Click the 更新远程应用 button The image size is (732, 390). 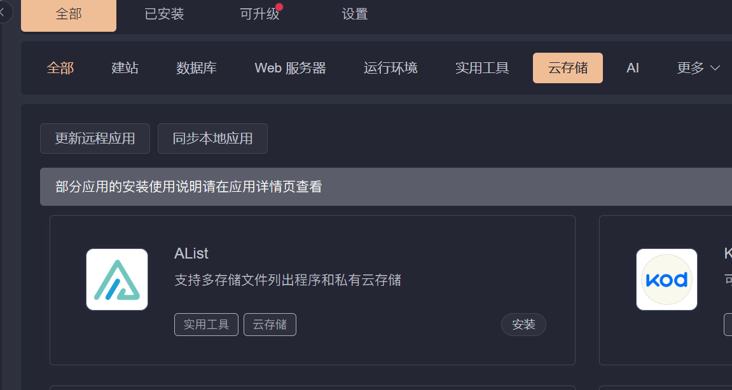(x=95, y=138)
